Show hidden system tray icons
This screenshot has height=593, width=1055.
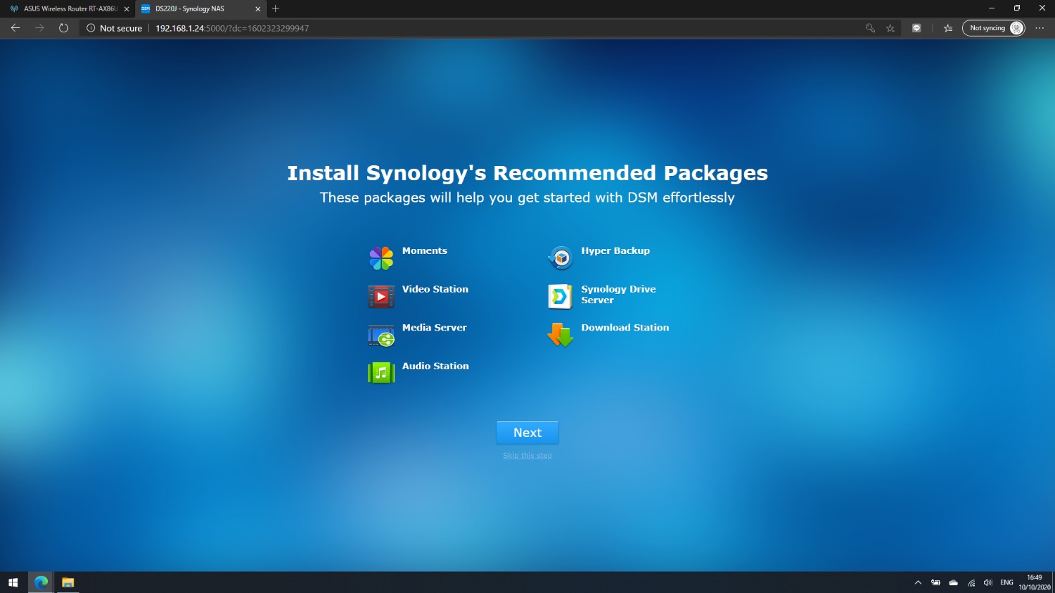[x=918, y=582]
